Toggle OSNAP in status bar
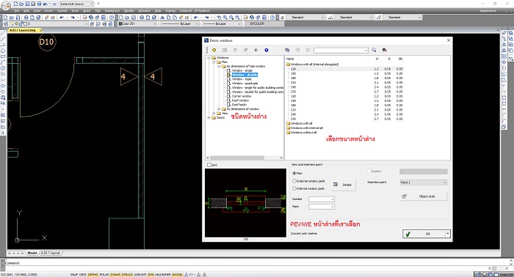This screenshot has height=277, width=514. coord(115,274)
